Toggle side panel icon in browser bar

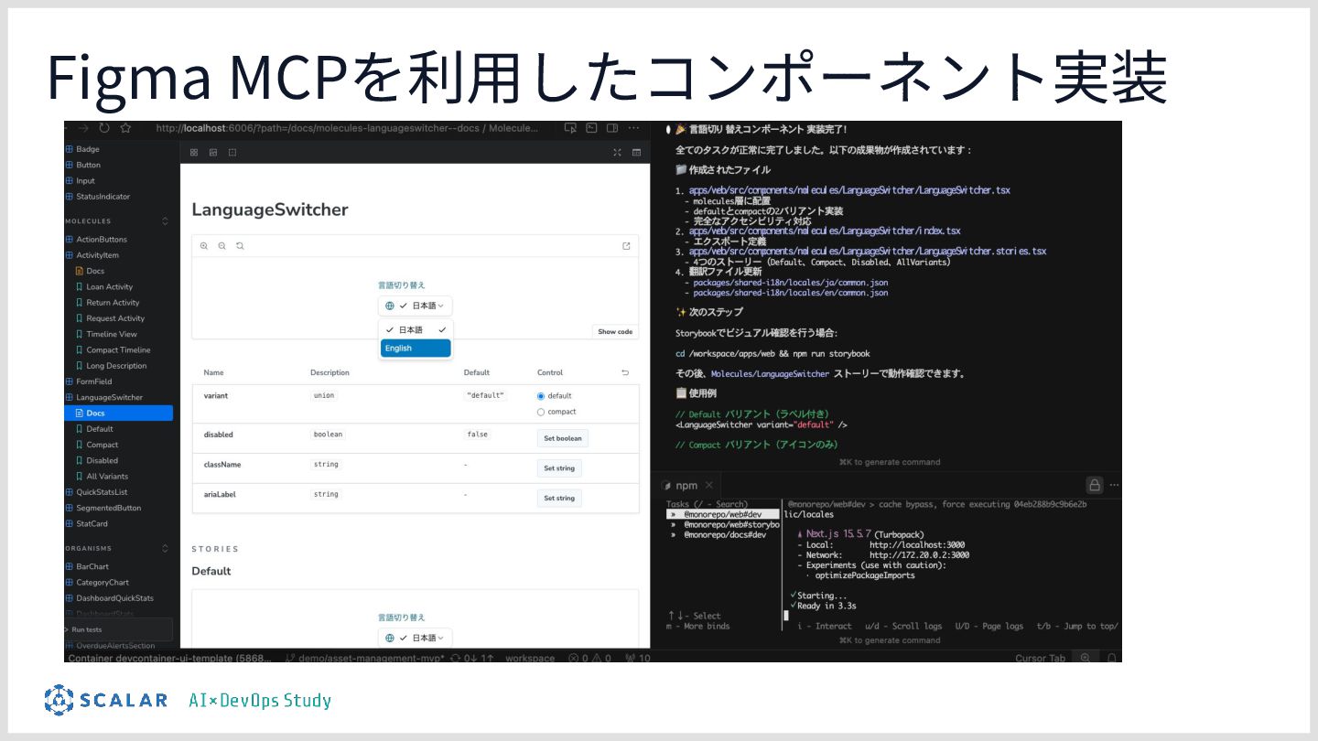click(x=612, y=128)
